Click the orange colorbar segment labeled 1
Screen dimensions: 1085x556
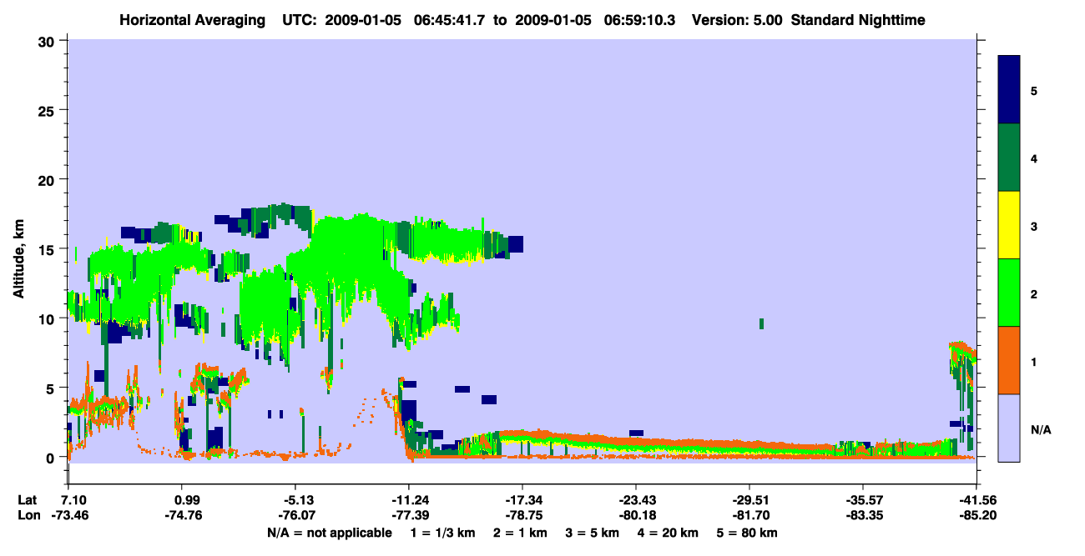(x=1009, y=359)
